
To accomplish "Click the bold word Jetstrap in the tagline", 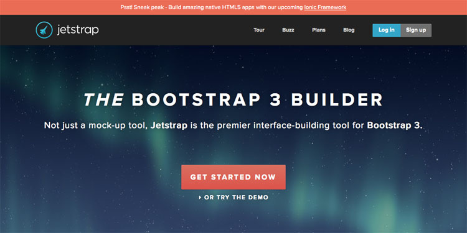I will (x=169, y=126).
